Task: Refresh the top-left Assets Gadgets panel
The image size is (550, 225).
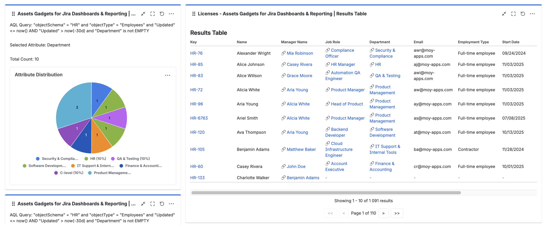Action: click(162, 14)
